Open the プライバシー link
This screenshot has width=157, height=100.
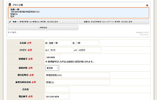click(x=144, y=35)
